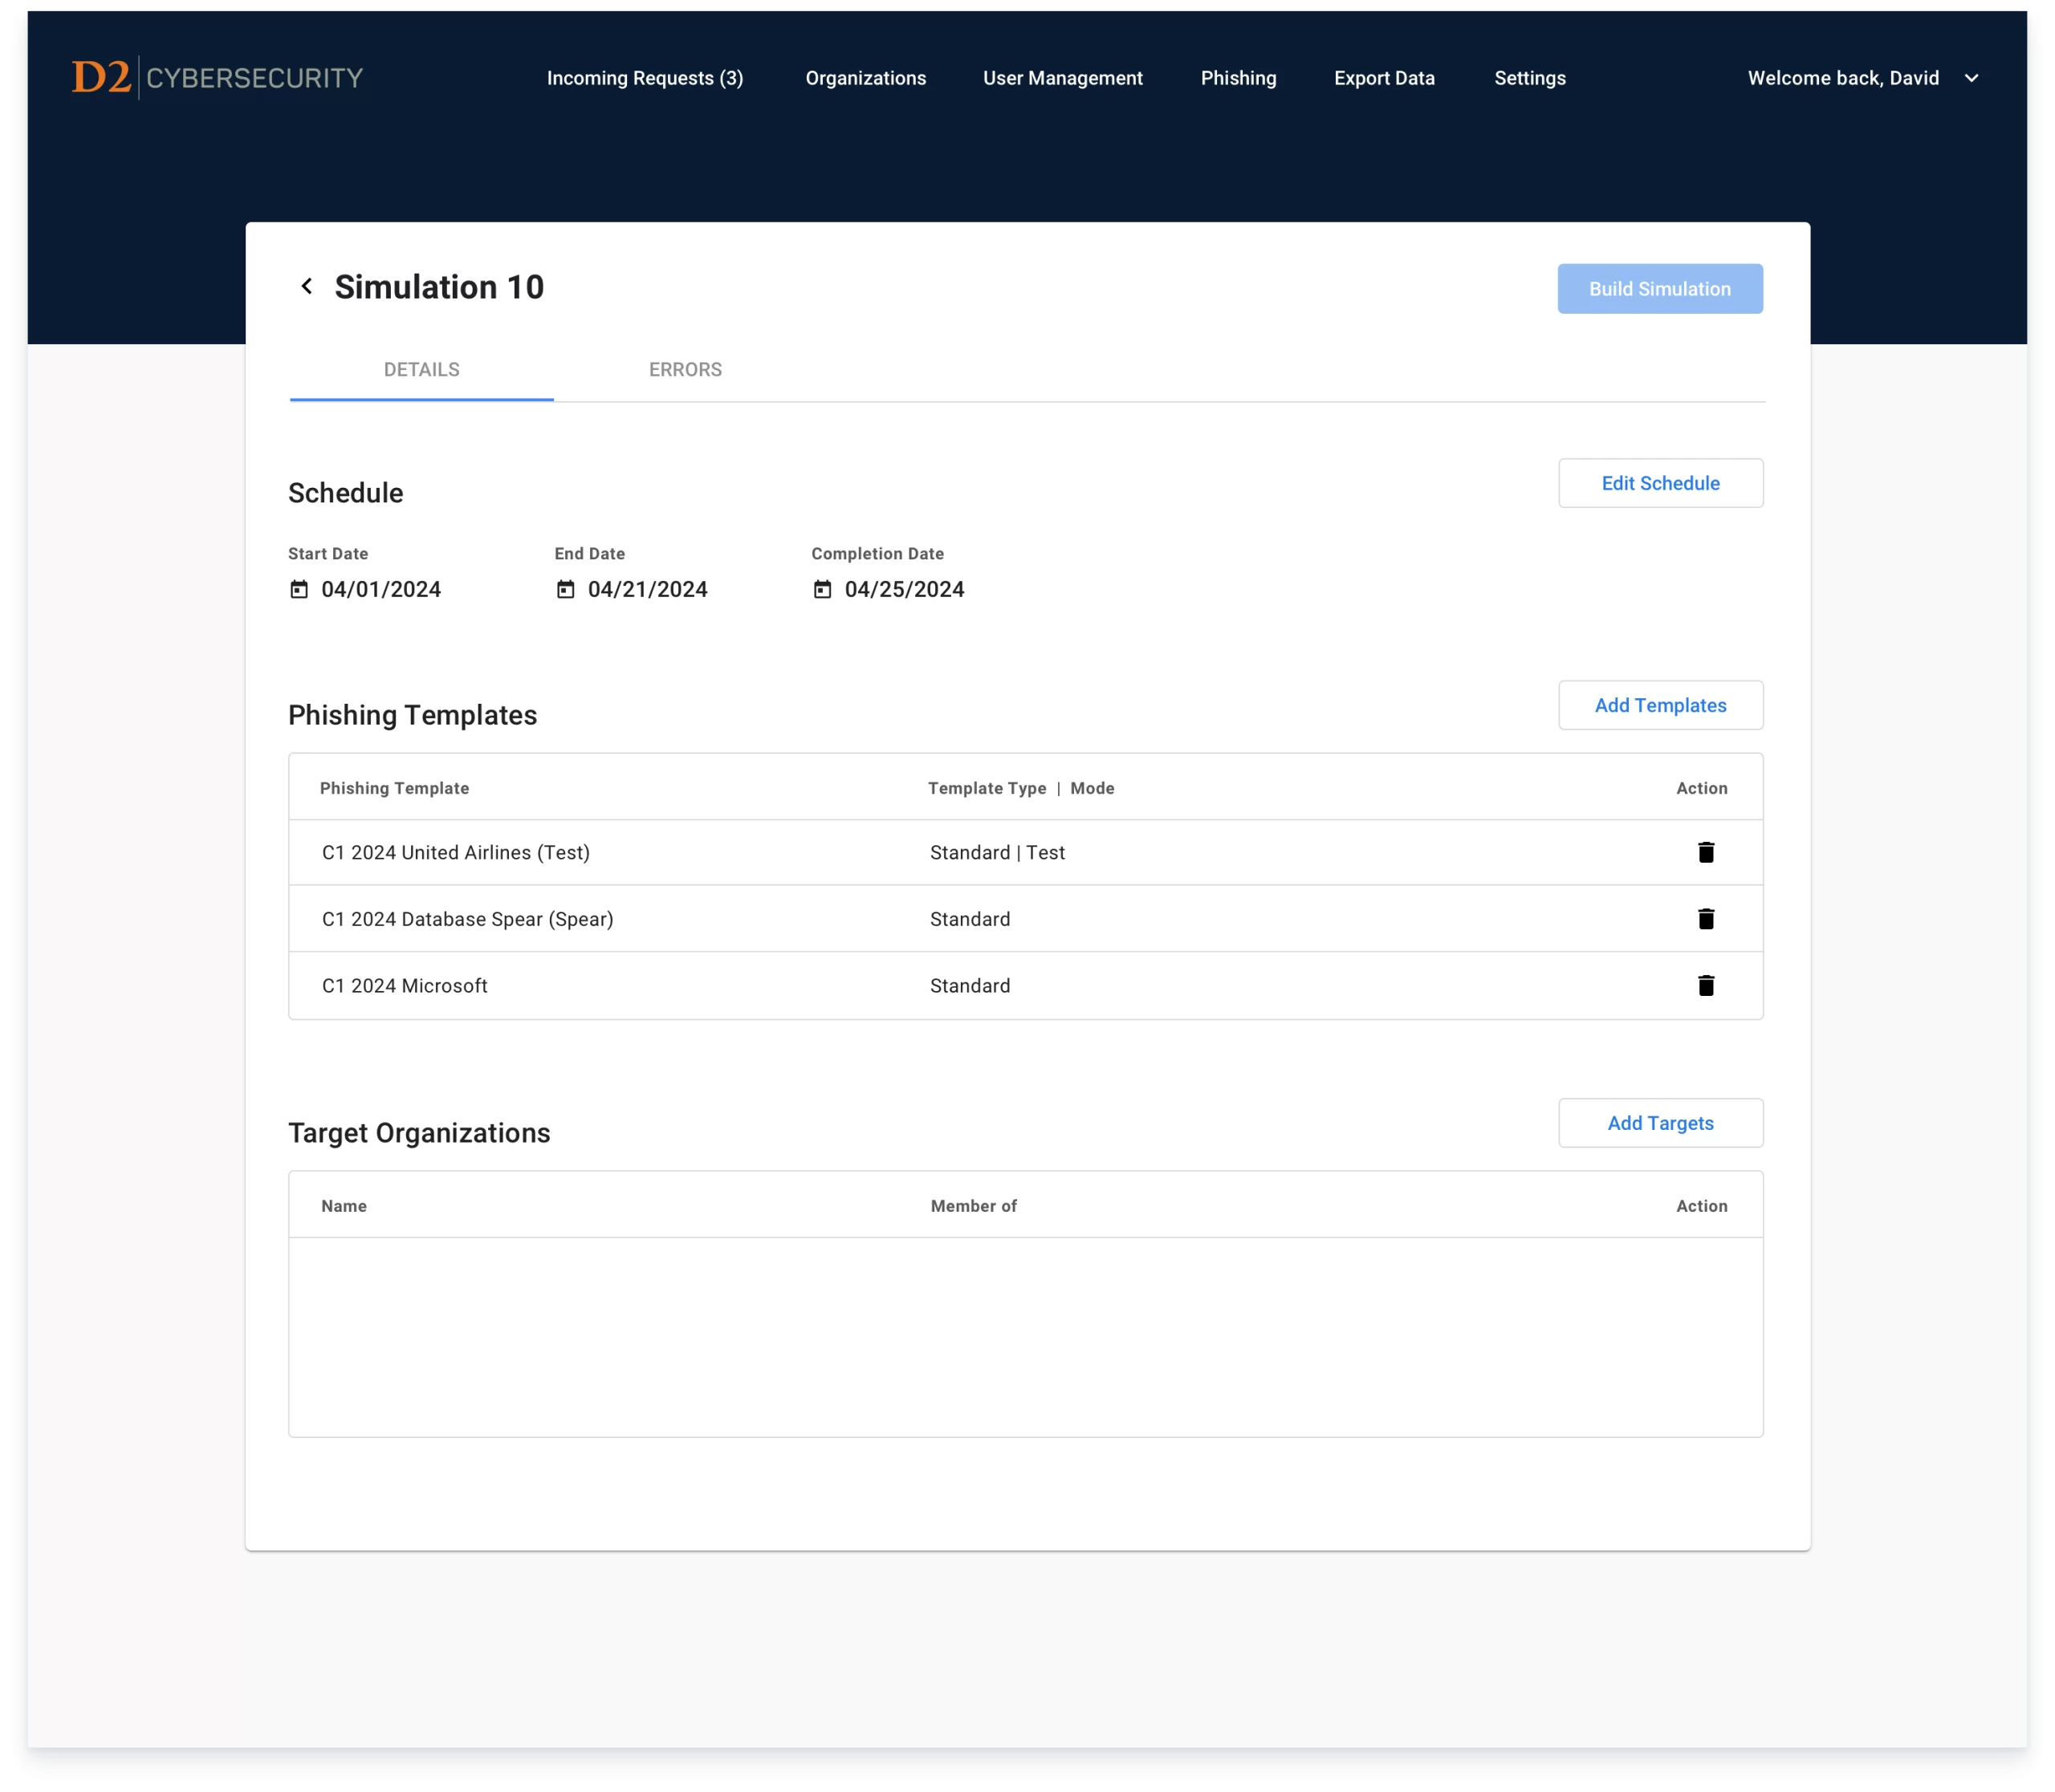Click the Standard cell in Database Spear row

pos(970,919)
